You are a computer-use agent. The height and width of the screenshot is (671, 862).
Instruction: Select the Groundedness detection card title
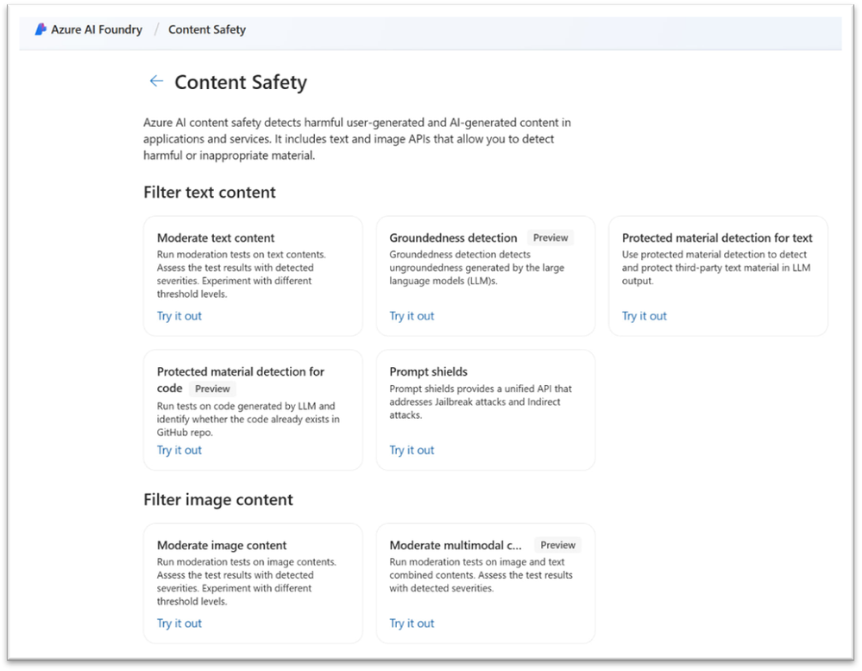pos(453,238)
